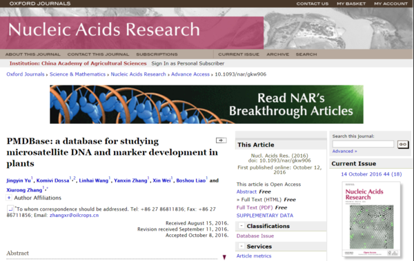Click author Xiurong Zhang link

[x=24, y=190]
